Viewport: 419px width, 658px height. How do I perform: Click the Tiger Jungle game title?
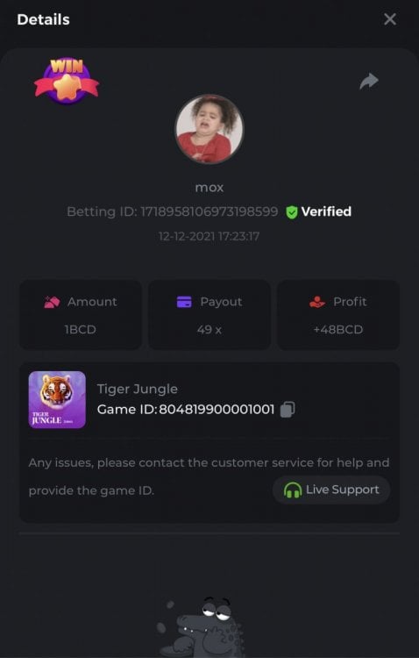pyautogui.click(x=137, y=389)
